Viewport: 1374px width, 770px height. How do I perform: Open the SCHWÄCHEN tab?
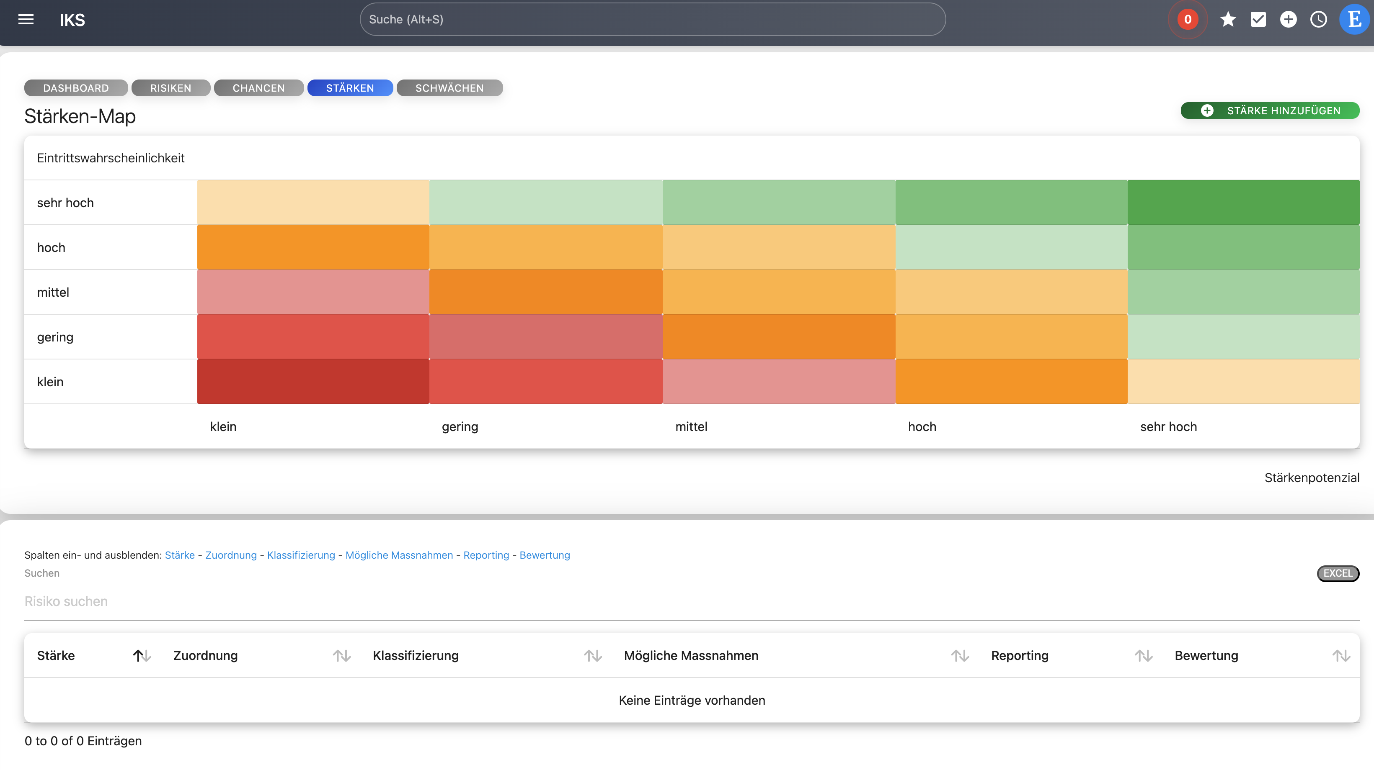coord(449,88)
